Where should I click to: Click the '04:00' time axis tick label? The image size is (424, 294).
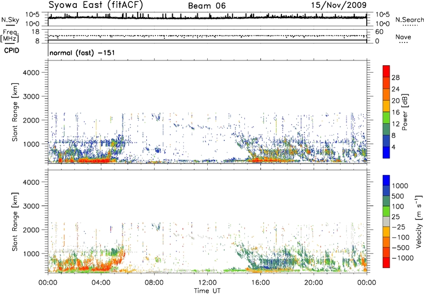101,283
